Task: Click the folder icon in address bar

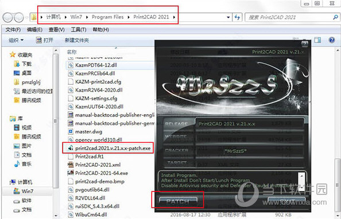Action: [34, 17]
